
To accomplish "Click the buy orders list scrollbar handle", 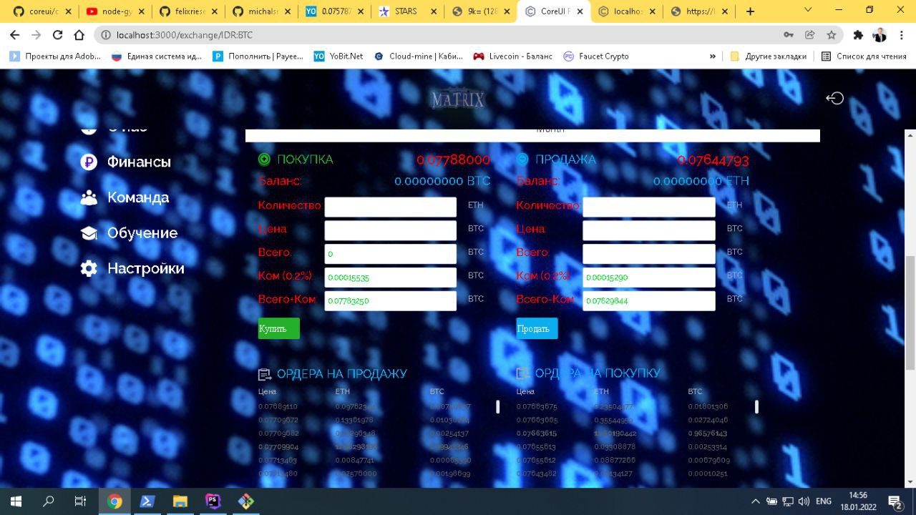I will click(756, 407).
